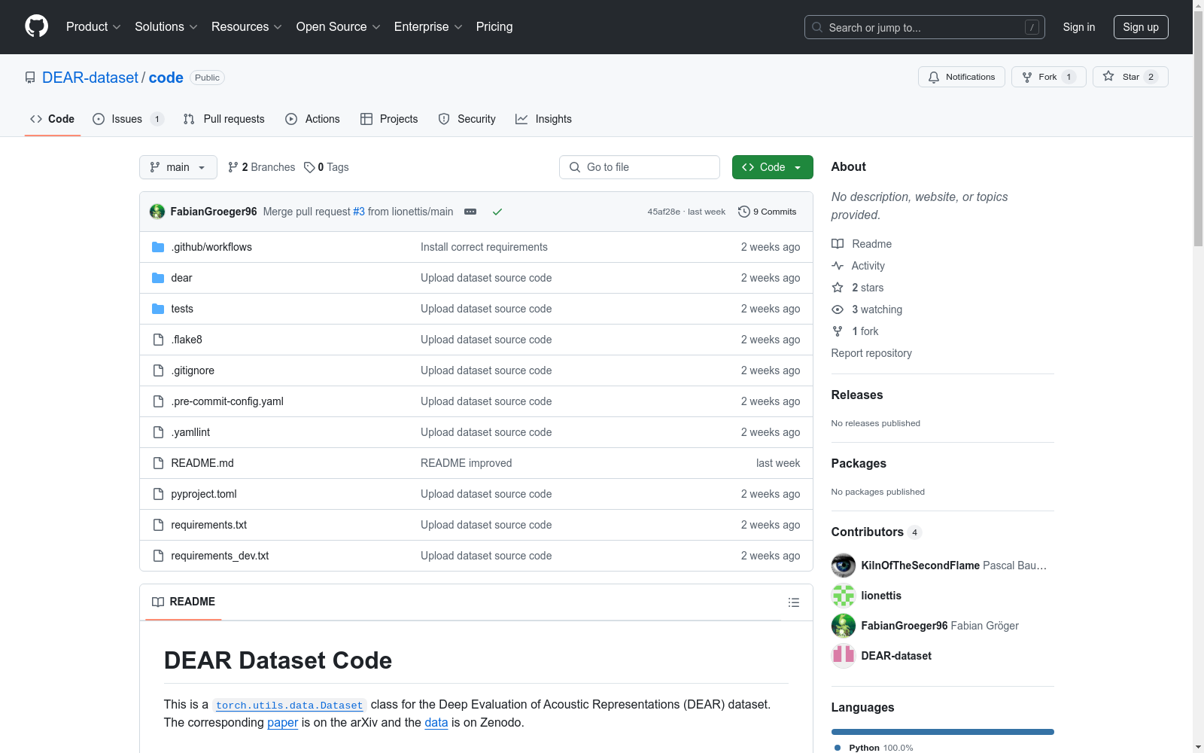This screenshot has height=753, width=1204.
Task: Click the README.md file icon
Action: pyautogui.click(x=158, y=463)
